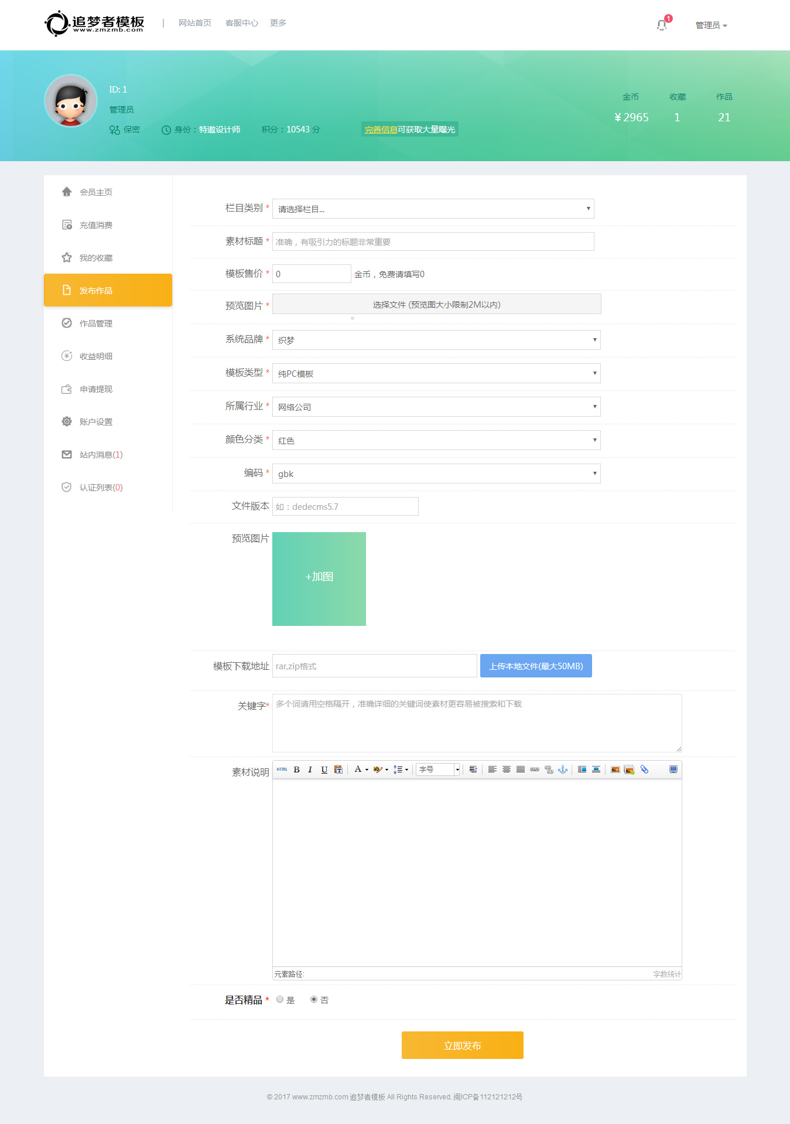Select the 否 radio for 是否精品

(x=314, y=1000)
